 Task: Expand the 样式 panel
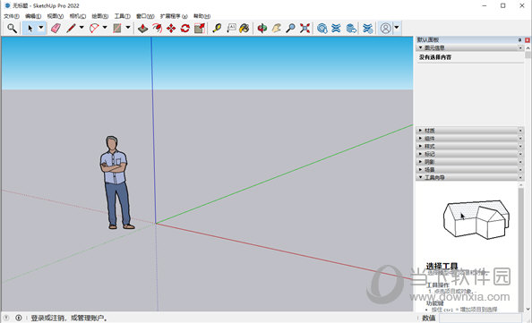(421, 146)
